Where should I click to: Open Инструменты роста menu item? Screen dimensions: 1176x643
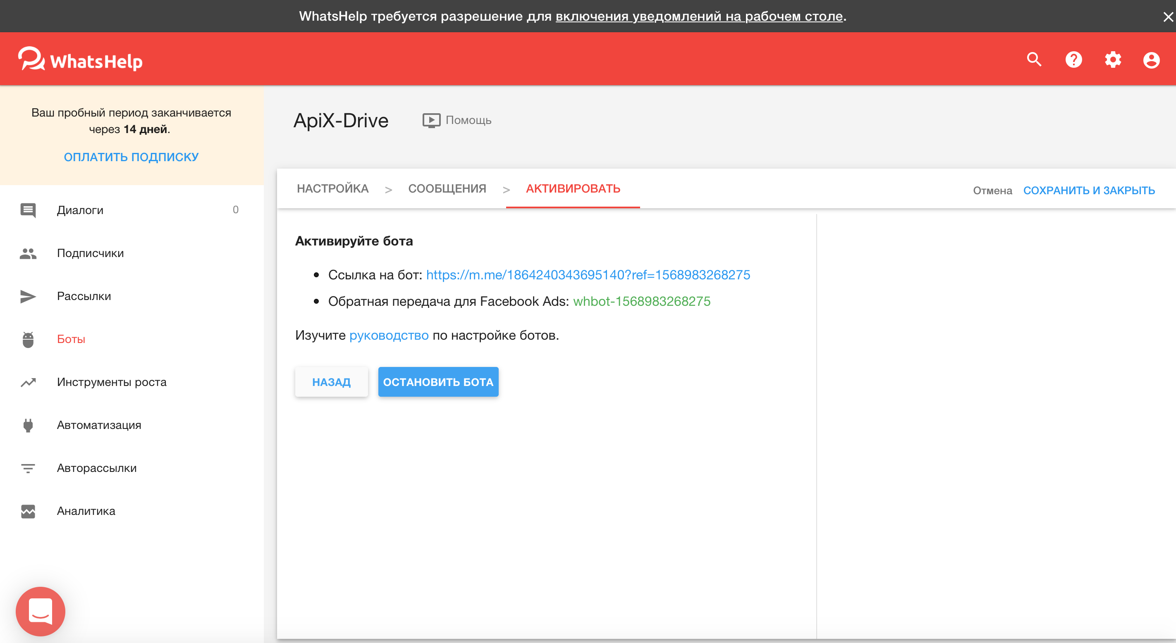click(132, 382)
